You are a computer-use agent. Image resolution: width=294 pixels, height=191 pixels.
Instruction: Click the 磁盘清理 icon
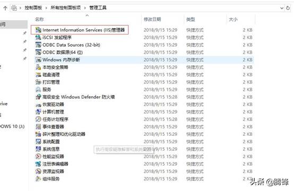(38, 75)
